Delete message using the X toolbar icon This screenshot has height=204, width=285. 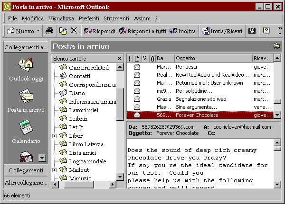(x=74, y=31)
